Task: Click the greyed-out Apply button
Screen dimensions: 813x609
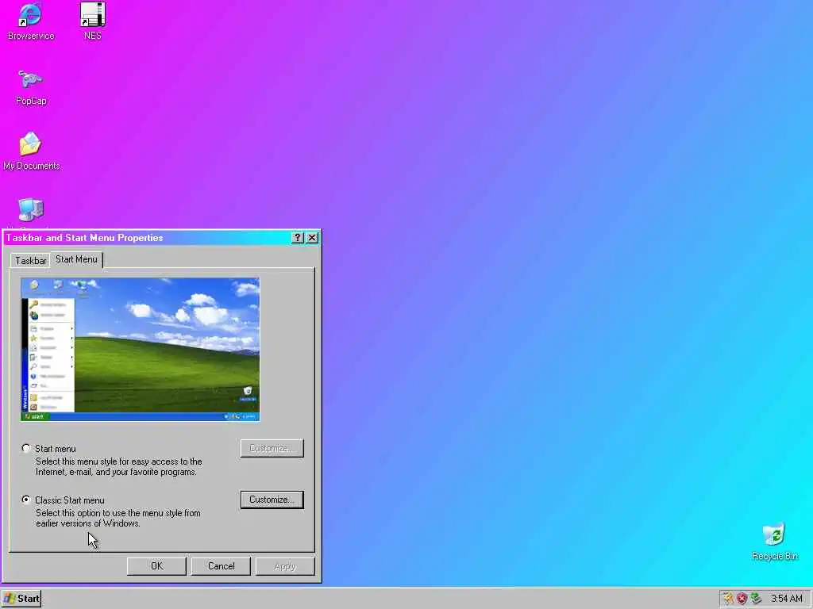Action: [285, 566]
